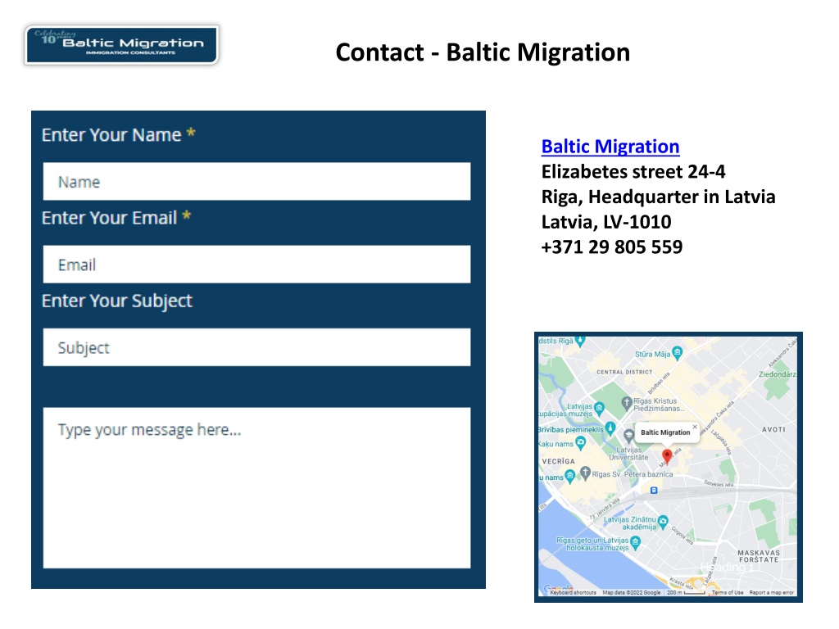Click the Rīgas Sv. Pētera baznīca cross marker
The height and width of the screenshot is (629, 839).
(x=585, y=473)
